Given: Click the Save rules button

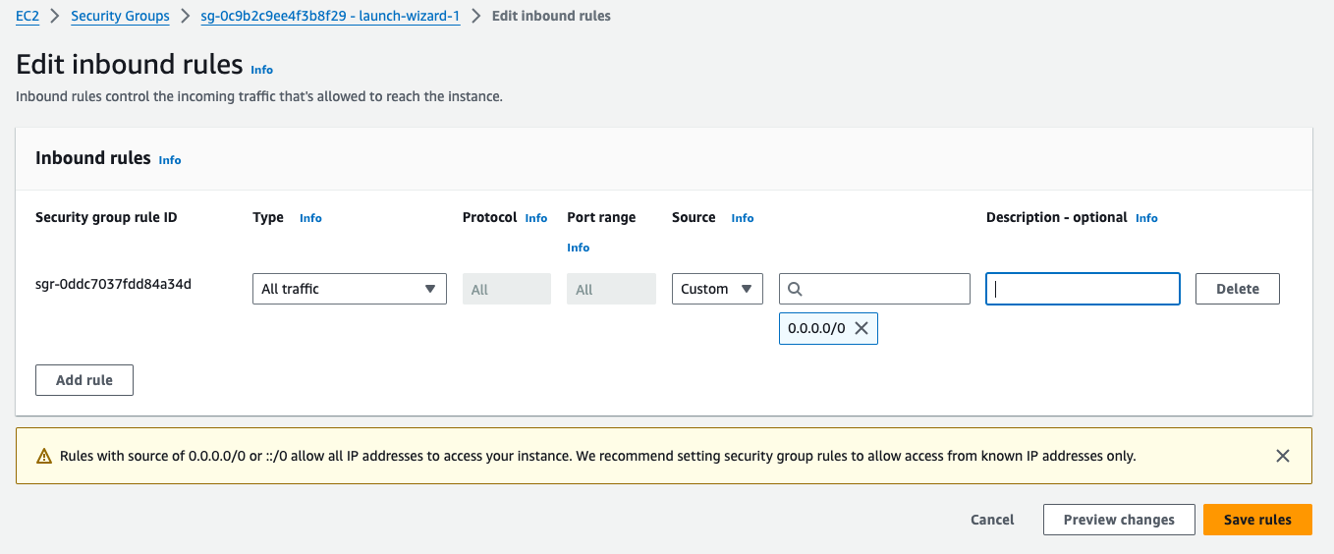Looking at the screenshot, I should [1257, 520].
